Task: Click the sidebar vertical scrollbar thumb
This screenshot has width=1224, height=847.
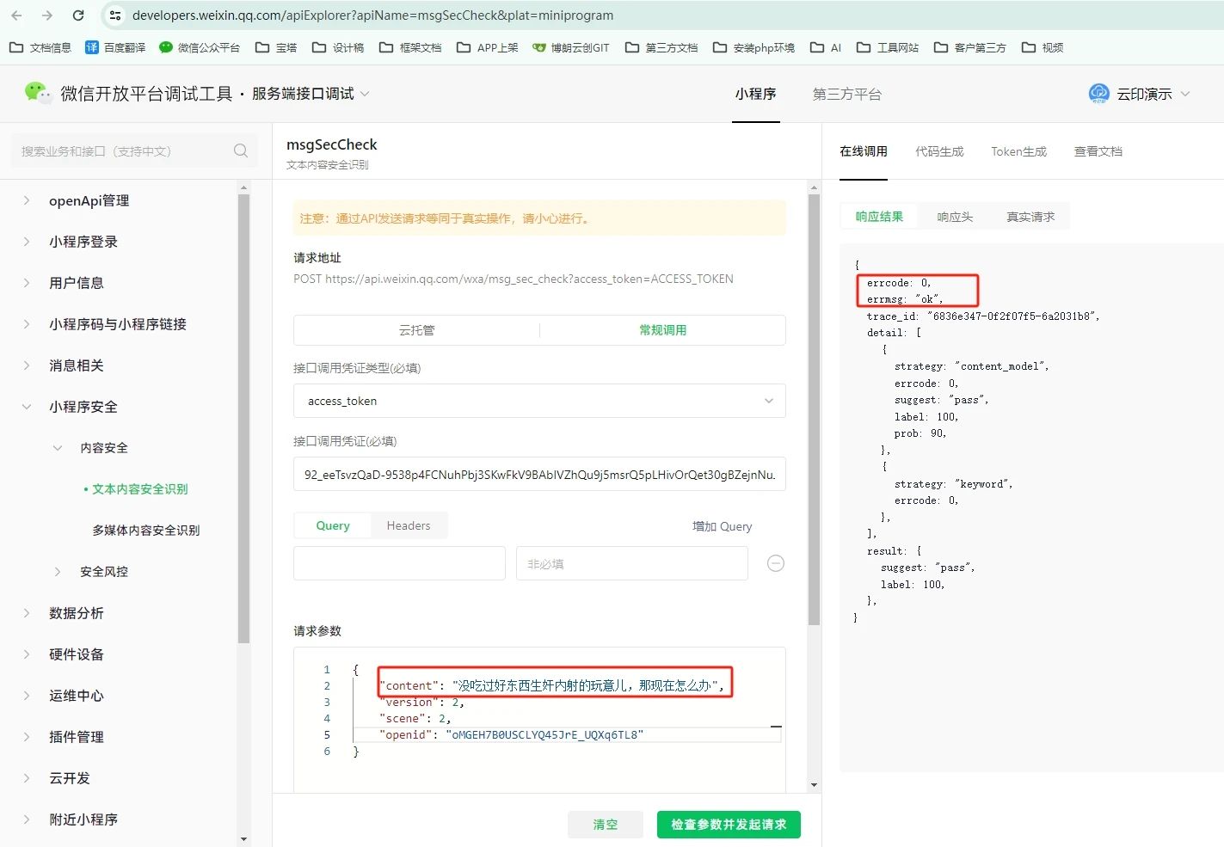Action: (x=243, y=419)
